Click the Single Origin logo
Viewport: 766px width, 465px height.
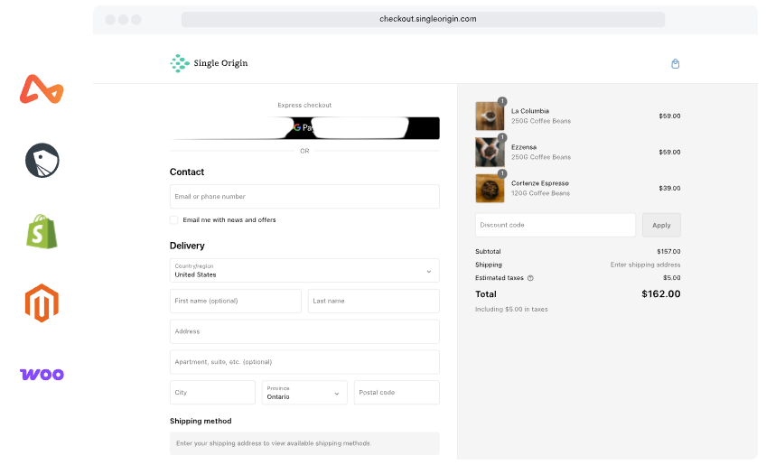click(x=209, y=63)
